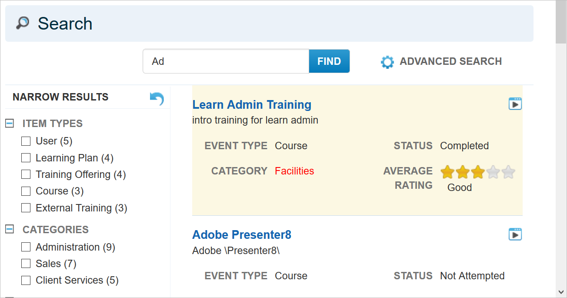Open the Learn Admin Training course
Screen dimensions: 567x298
pos(252,104)
